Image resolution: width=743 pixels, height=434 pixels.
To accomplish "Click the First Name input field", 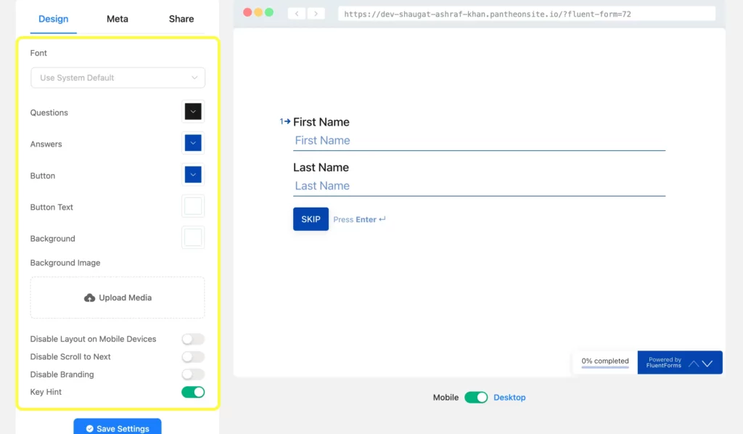I will pos(479,141).
